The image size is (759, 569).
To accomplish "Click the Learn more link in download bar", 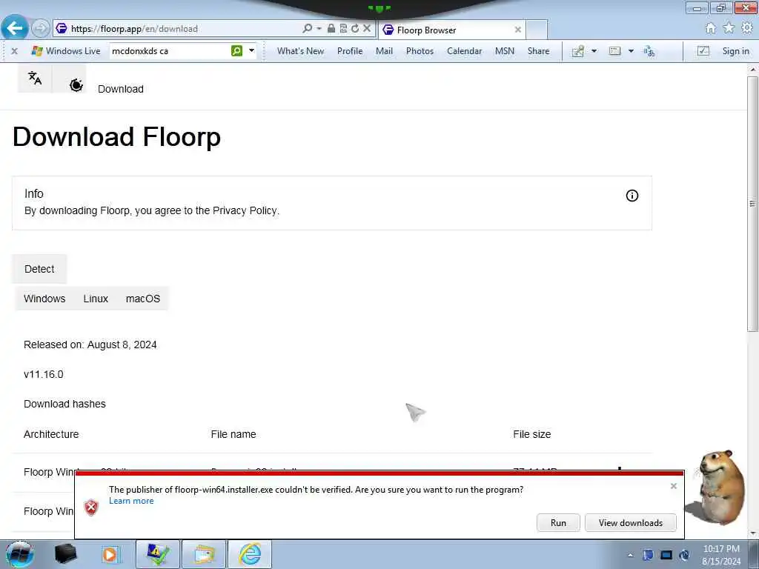I will (x=131, y=502).
